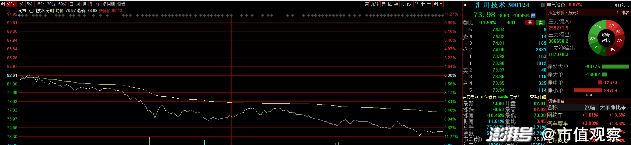This screenshot has height=145, width=631.
Task: Click the blue 陆 Stock Connect badge
Action: coord(533,16)
